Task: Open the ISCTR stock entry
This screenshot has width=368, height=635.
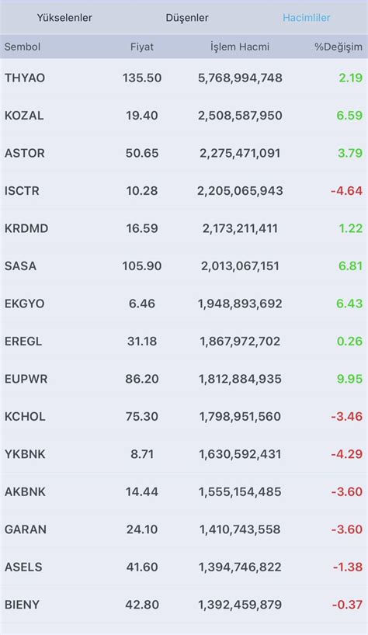Action: [184, 191]
